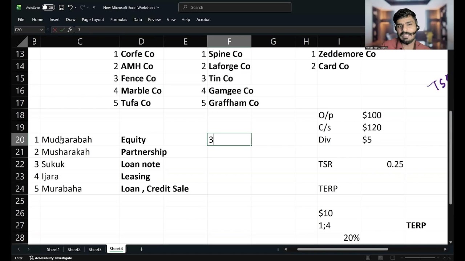Click the horizontal scrollbar right arrow
Screen dimensions: 465x261
click(445, 249)
